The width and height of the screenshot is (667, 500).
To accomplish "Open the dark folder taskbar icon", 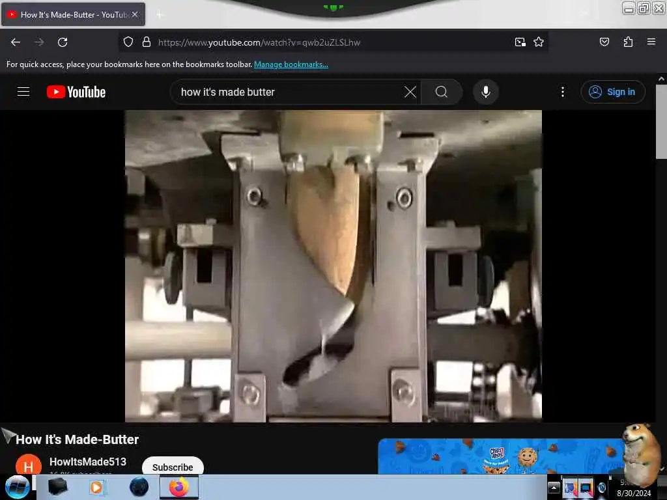I will click(x=57, y=487).
